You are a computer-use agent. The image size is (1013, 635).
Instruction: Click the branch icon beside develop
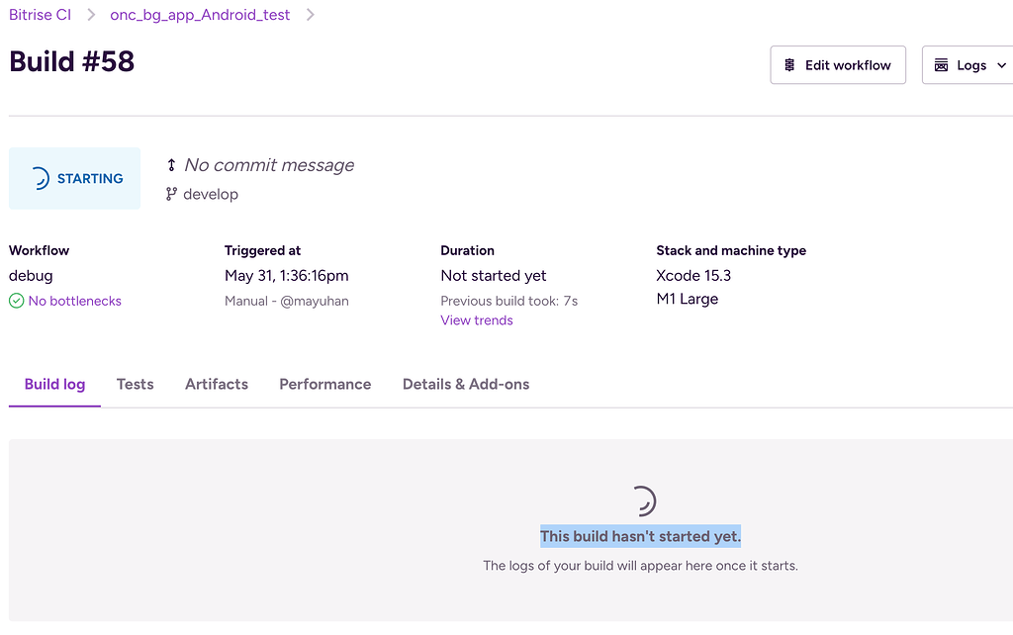point(171,194)
